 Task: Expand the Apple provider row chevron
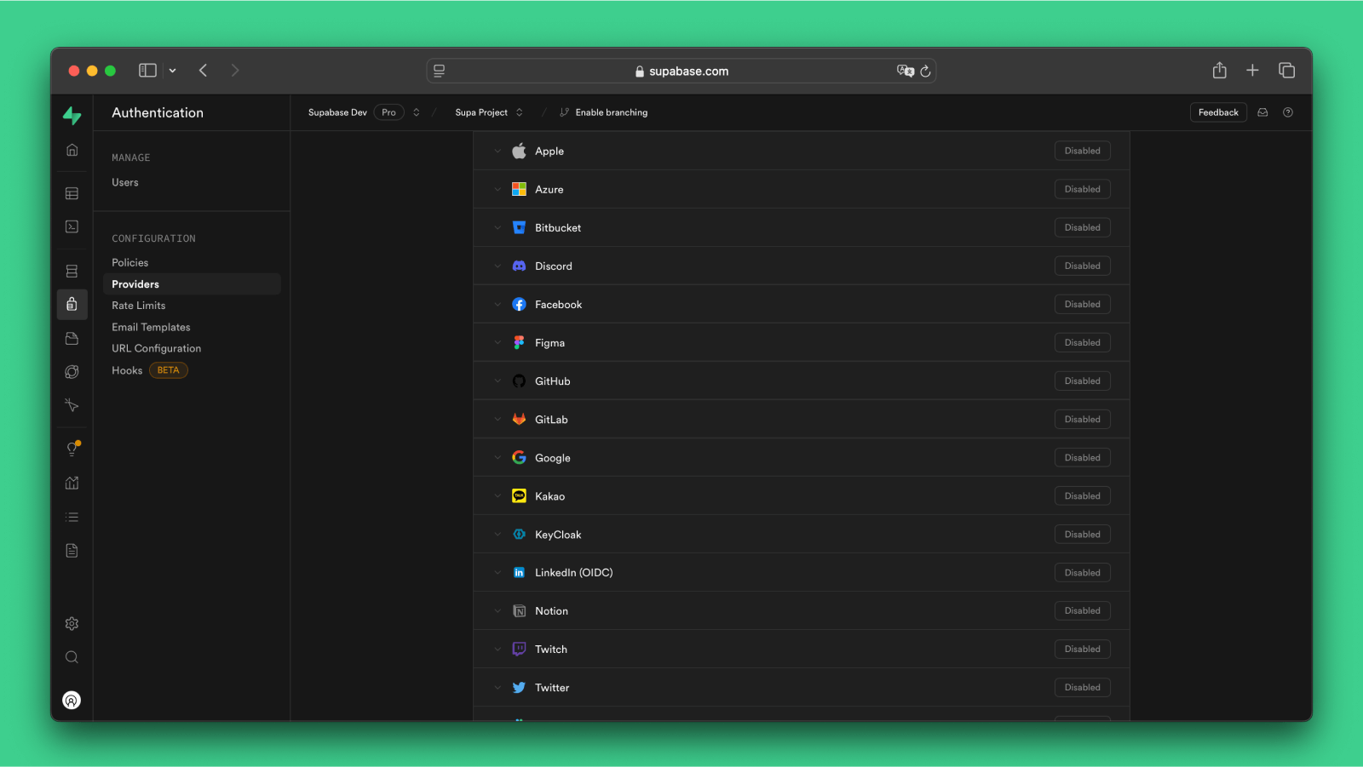coord(497,151)
